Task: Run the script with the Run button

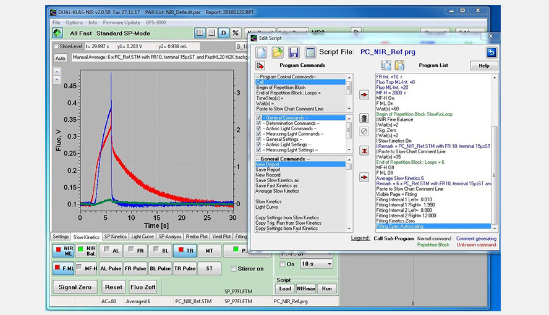Action: (x=326, y=288)
